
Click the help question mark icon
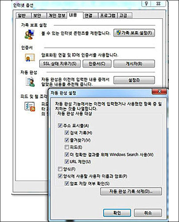146,4
